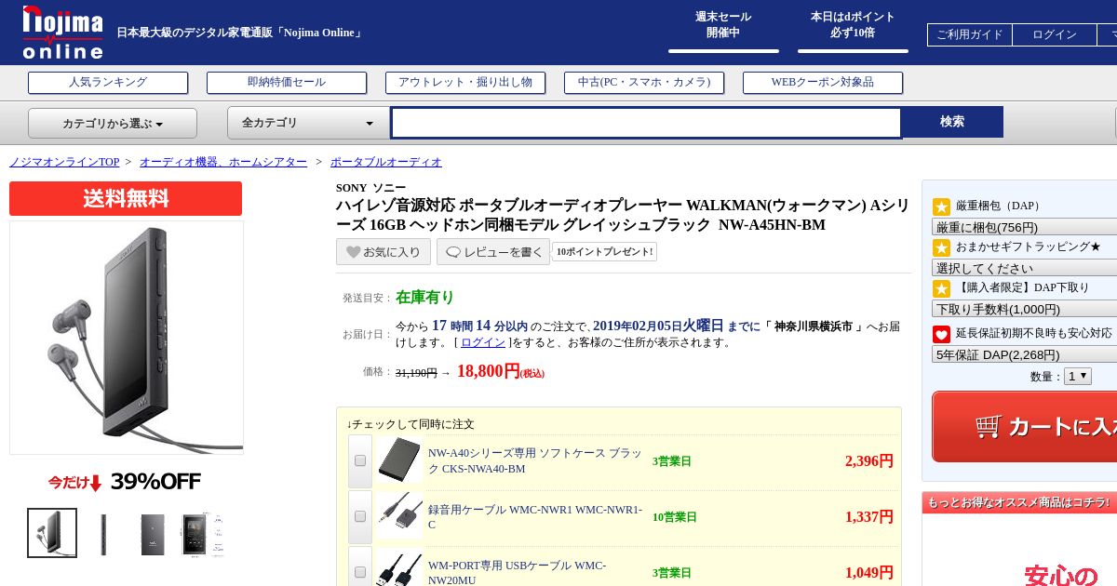
Task: Click the 18,800円 price text
Action: [x=488, y=371]
